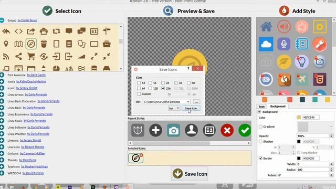Select the share nodes icon
This screenshot has height=189, width=336.
(x=19, y=57)
